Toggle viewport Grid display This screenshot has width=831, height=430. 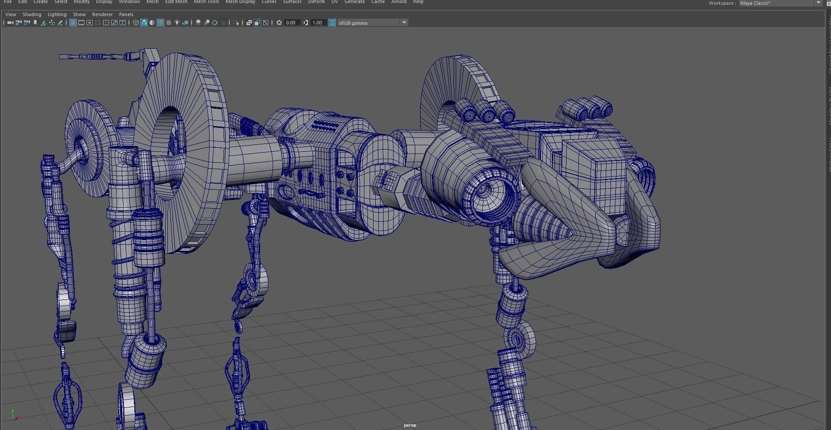(73, 23)
